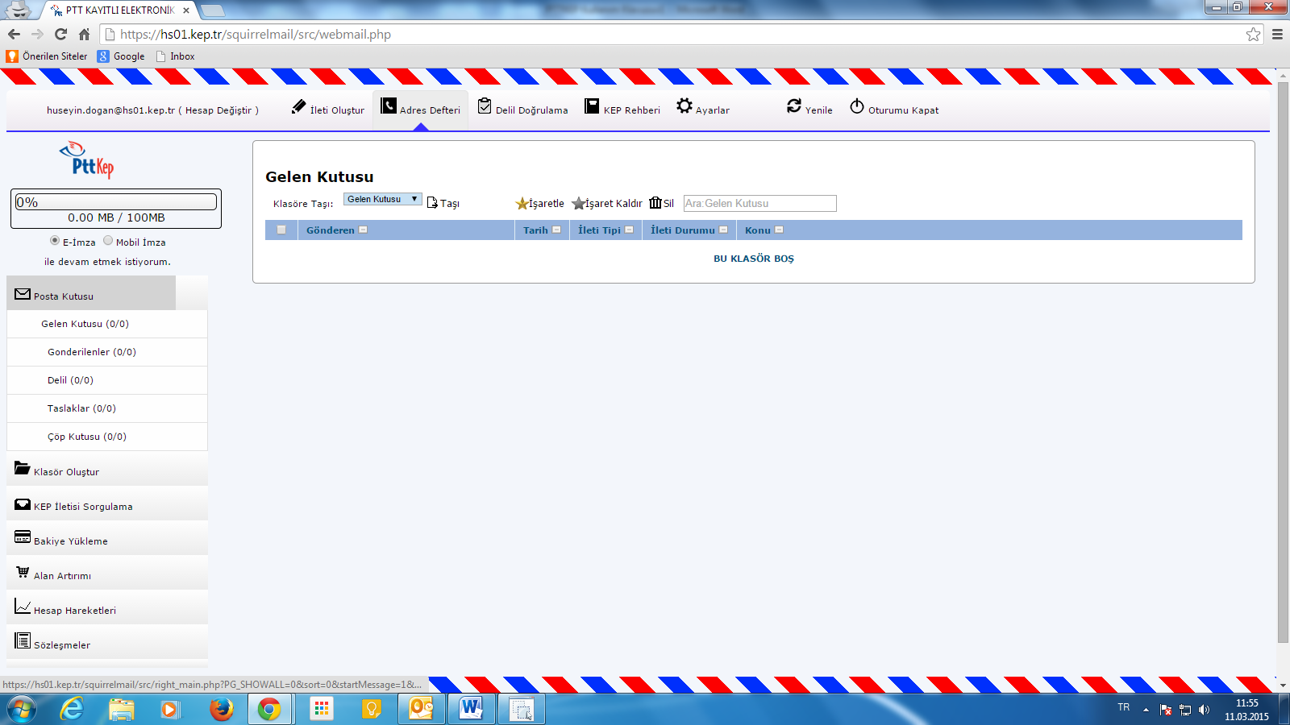Bookmark page with the star icon
The width and height of the screenshot is (1290, 725).
tap(1253, 34)
